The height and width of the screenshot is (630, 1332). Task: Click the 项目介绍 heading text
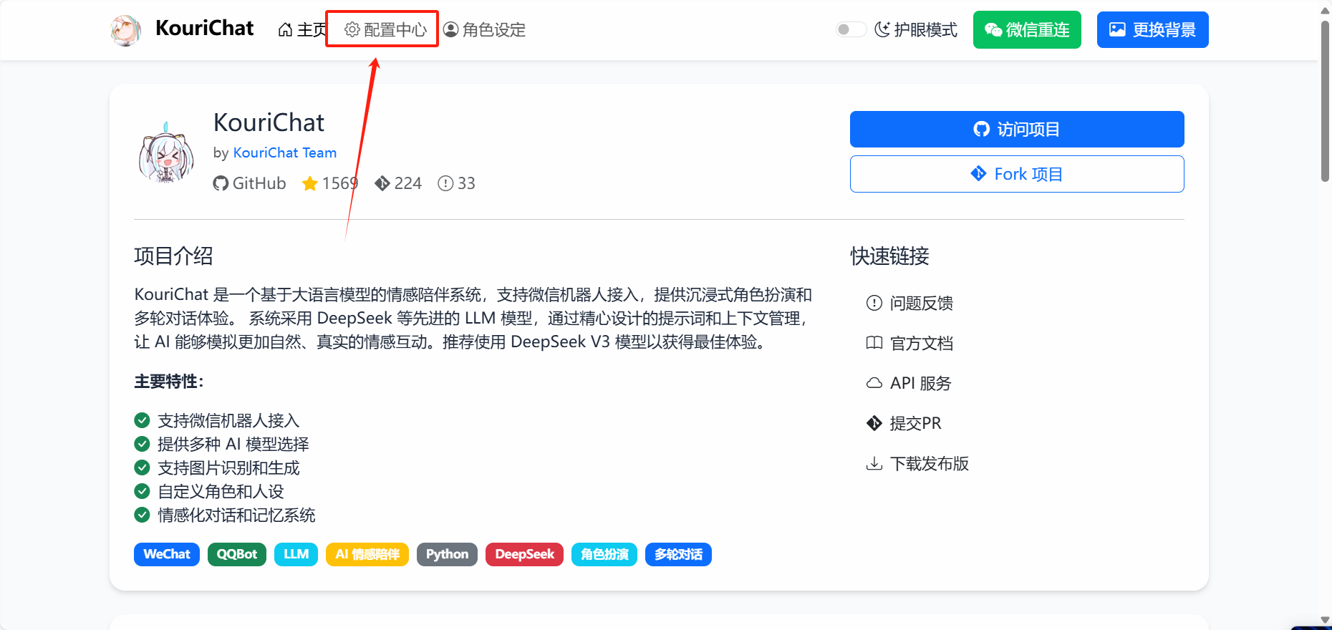[x=173, y=256]
